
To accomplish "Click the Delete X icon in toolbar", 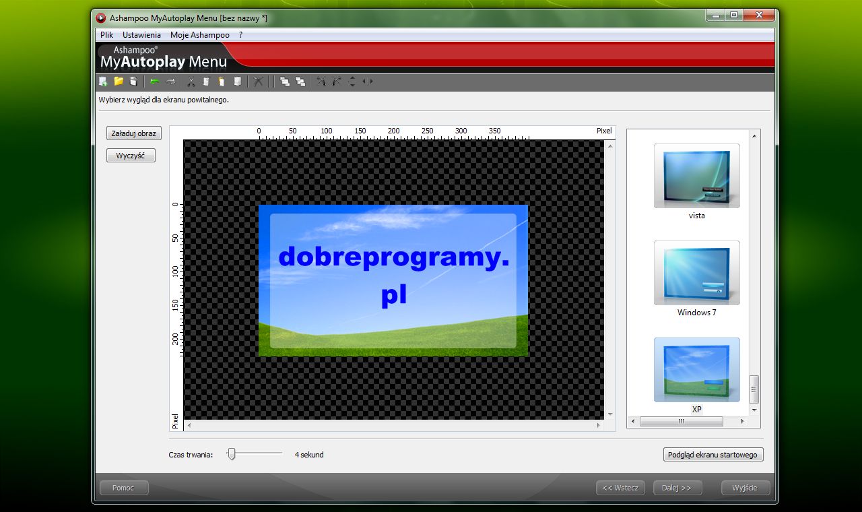I will tap(258, 82).
